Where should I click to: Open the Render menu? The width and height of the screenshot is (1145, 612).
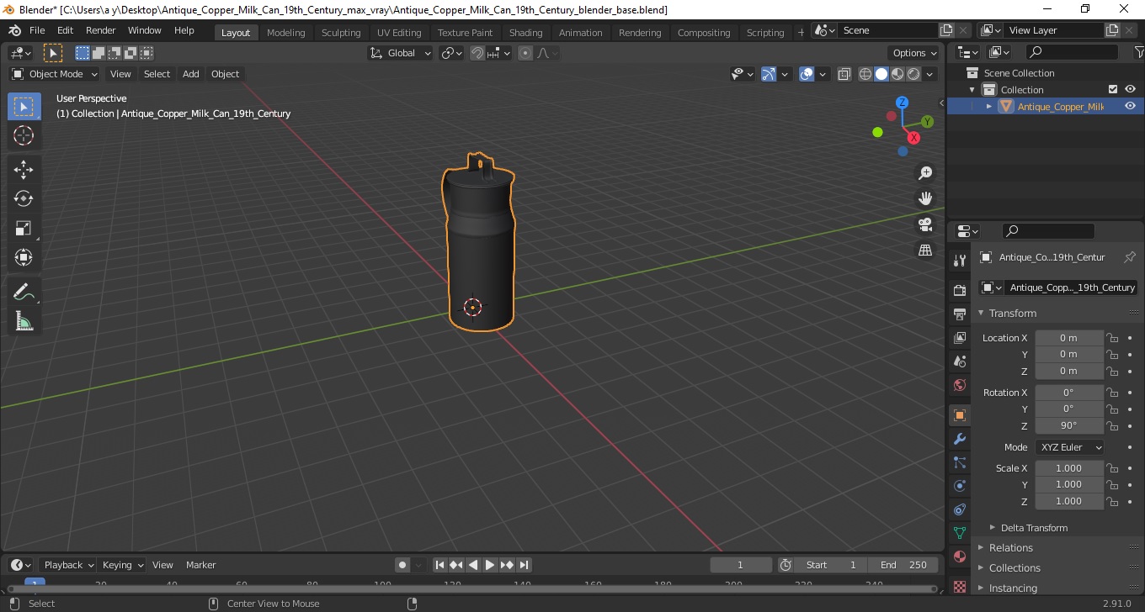coord(101,30)
